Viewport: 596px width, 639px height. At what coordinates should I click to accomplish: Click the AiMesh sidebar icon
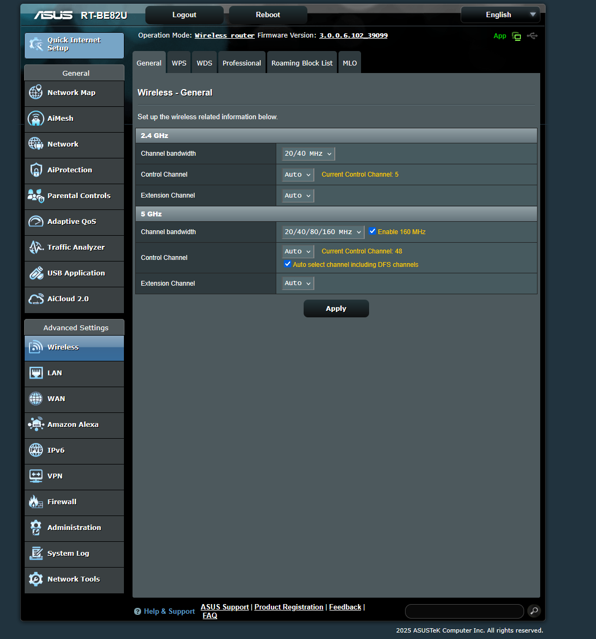[x=36, y=118]
